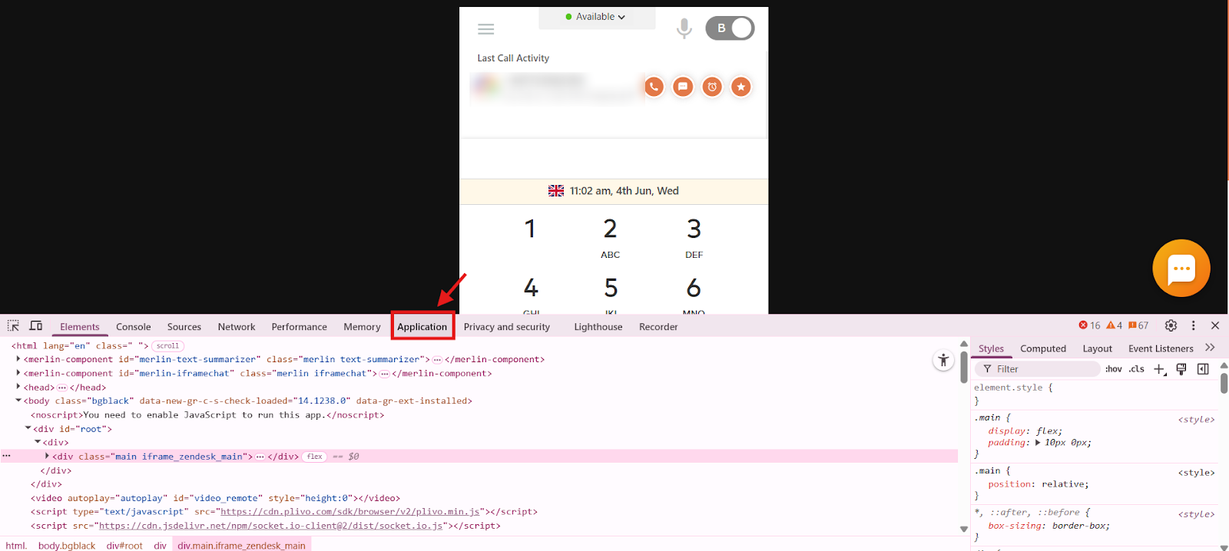1229x551 pixels.
Task: Close DevTools with the X icon
Action: coord(1215,325)
